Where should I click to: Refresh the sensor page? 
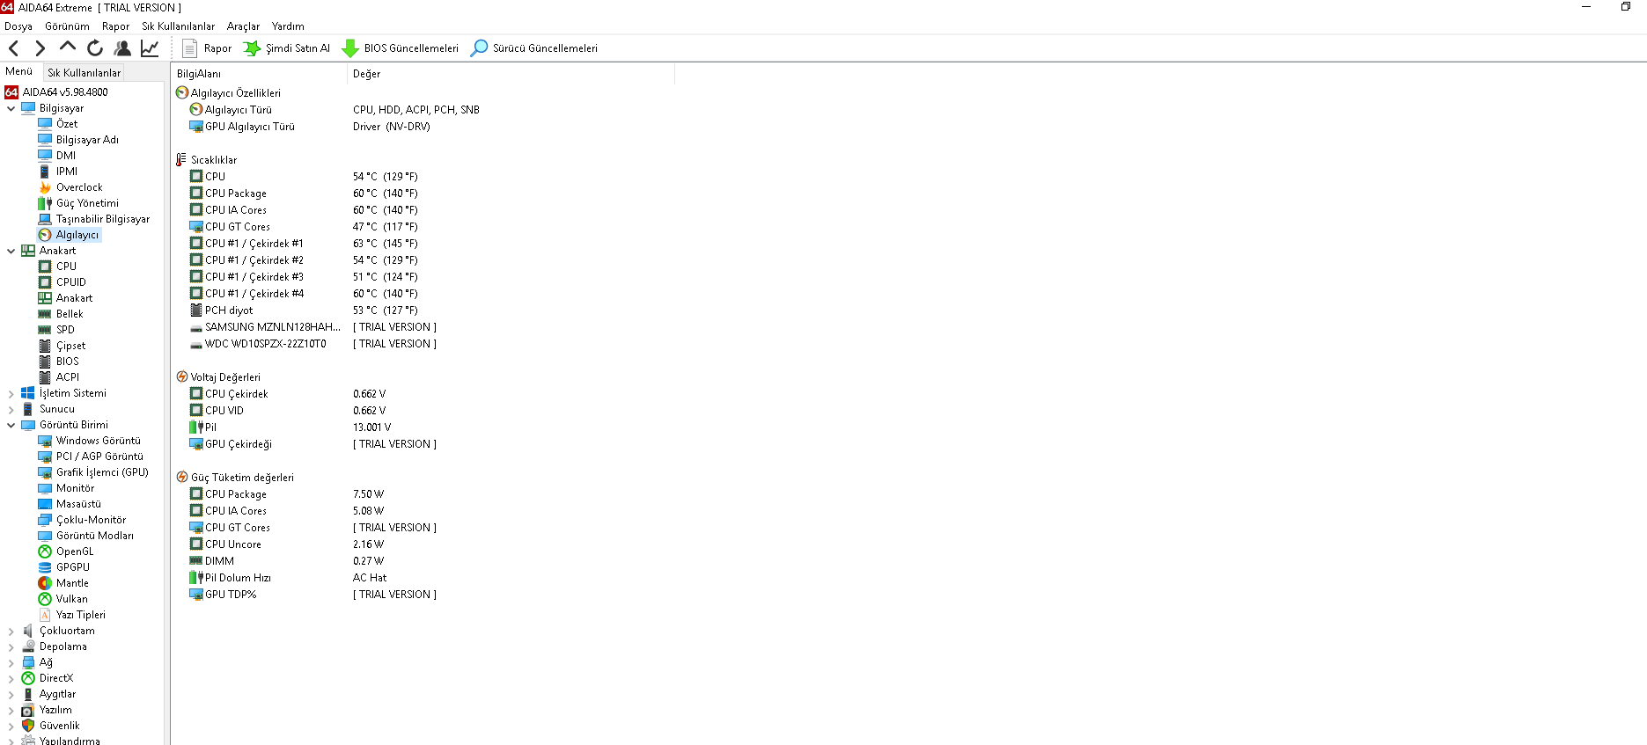coord(95,48)
